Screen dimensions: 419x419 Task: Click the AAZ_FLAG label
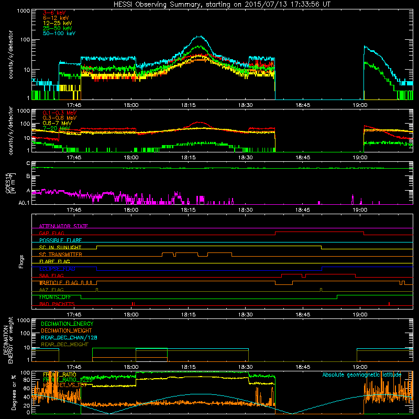click(x=51, y=290)
